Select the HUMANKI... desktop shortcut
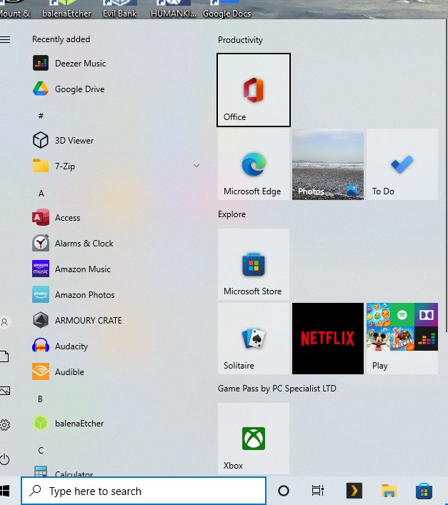Screen dimensions: 448x505 (174, 9)
